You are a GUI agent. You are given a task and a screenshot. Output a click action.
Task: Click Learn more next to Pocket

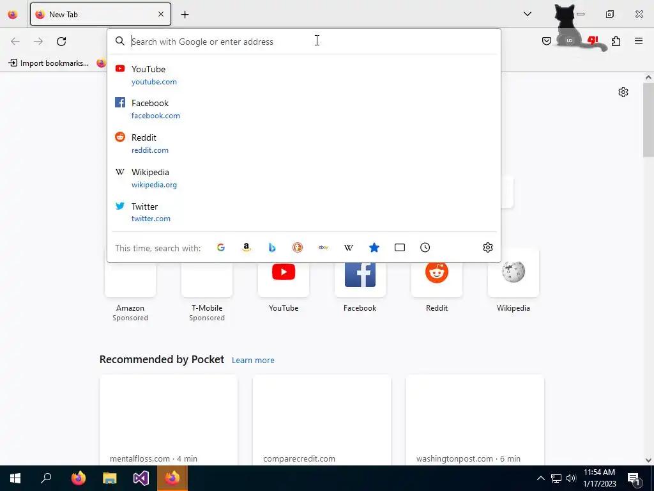point(253,361)
